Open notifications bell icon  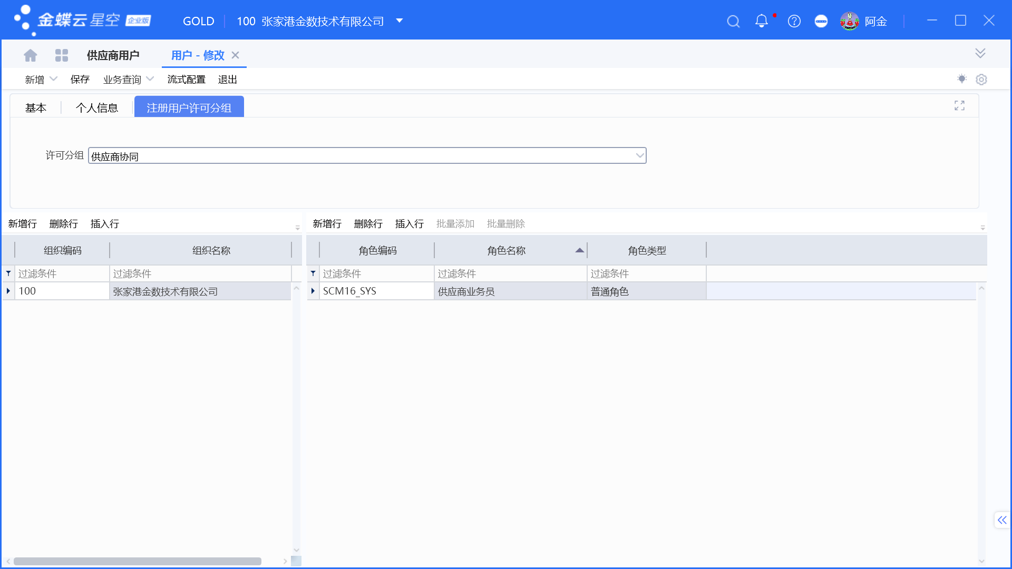[762, 21]
